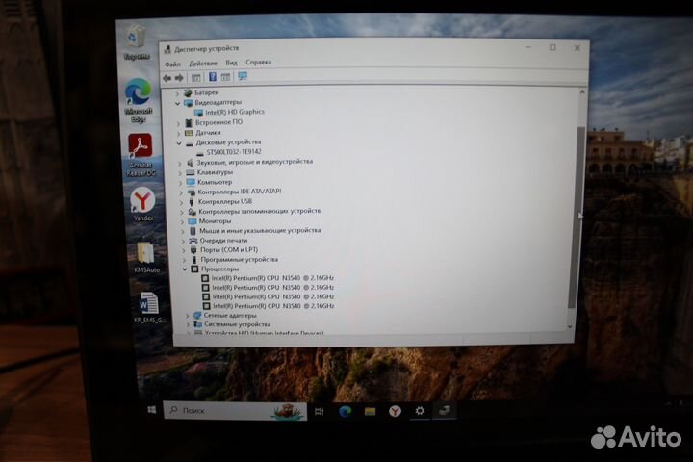693x462 pixels.
Task: Expand the Датчики node
Action: click(179, 133)
